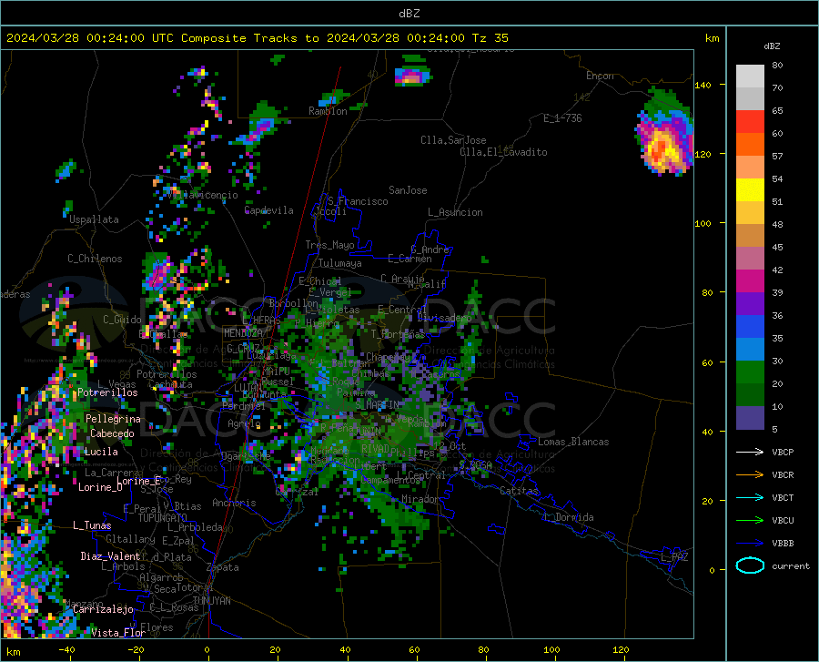This screenshot has height=662, width=819.
Task: Pick the orange 57-60 dBZ legend swatch
Action: point(750,144)
